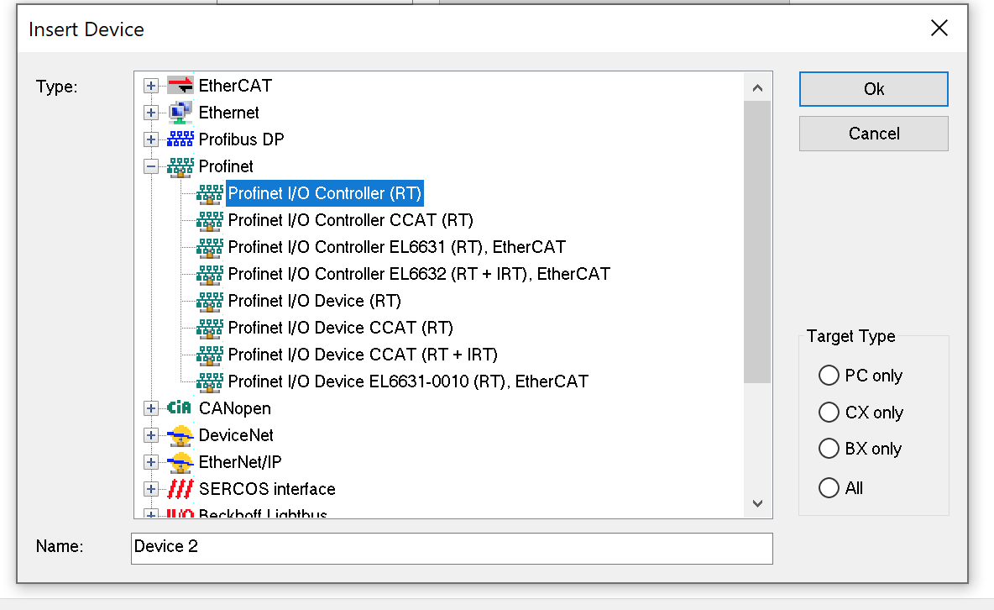
Task: Select the SERCOS interface label
Action: tap(267, 489)
